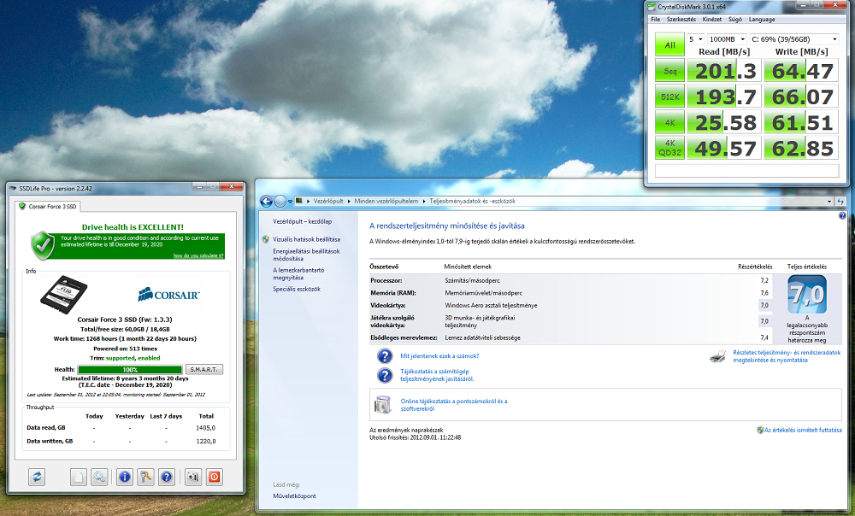
Task: Click the computer icon in the address bar
Action: point(298,201)
